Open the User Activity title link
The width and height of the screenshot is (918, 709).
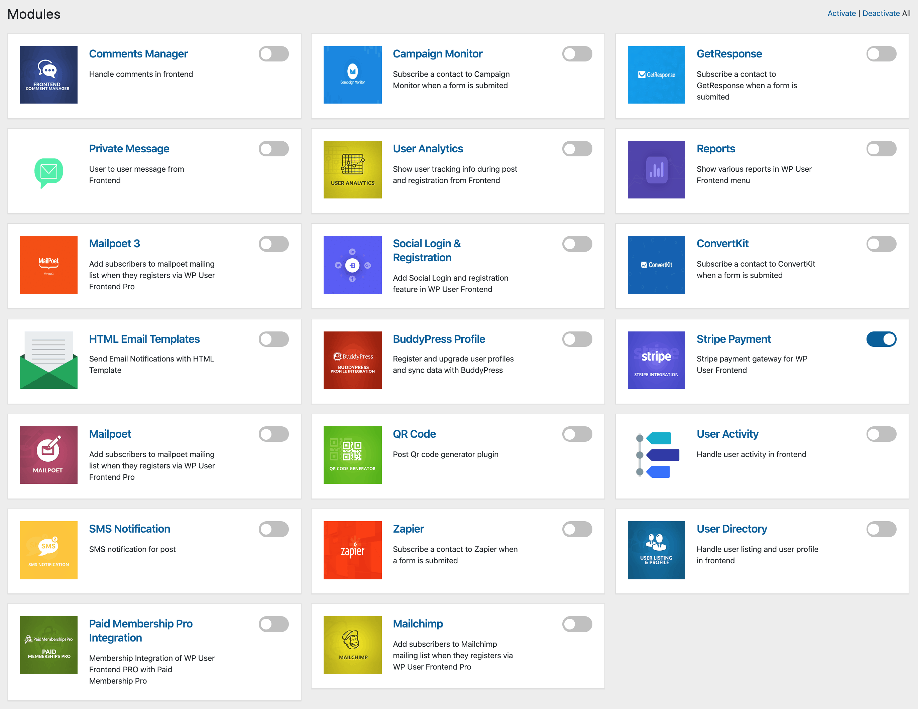point(727,434)
